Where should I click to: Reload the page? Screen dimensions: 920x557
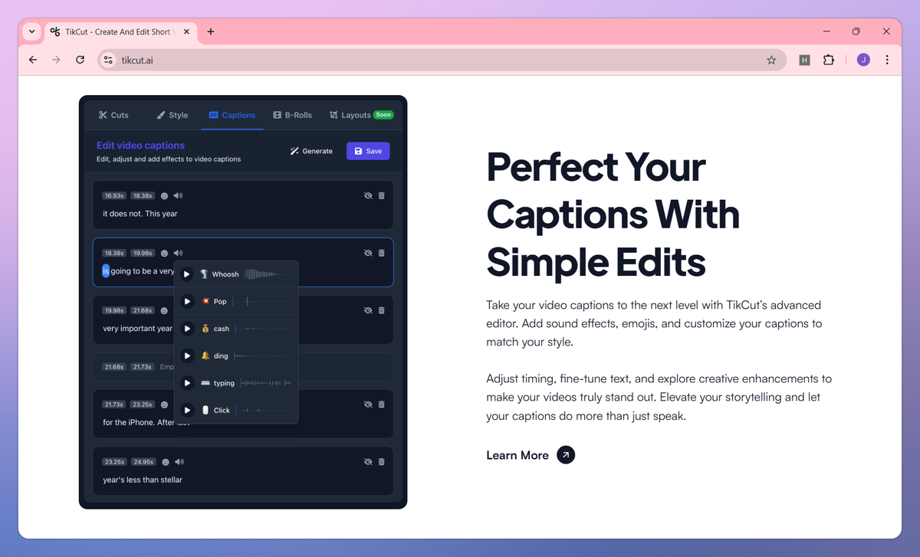[80, 60]
